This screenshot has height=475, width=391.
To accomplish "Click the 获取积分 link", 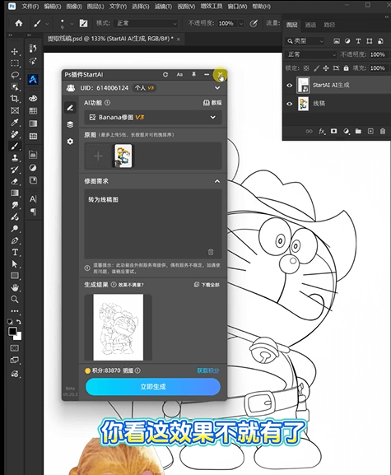I will click(207, 370).
